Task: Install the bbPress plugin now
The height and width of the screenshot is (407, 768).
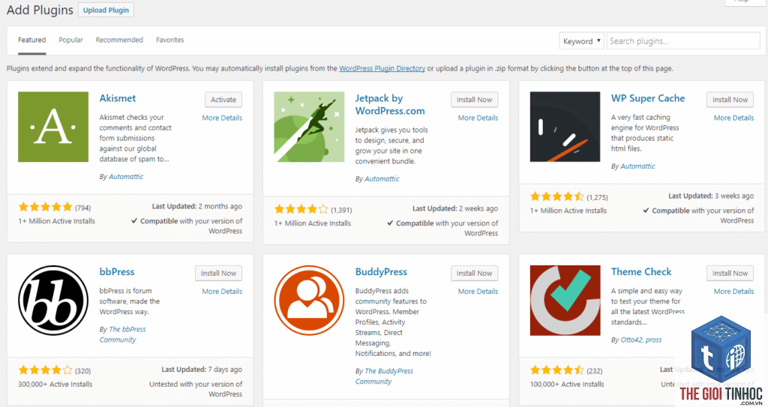Action: coord(218,273)
